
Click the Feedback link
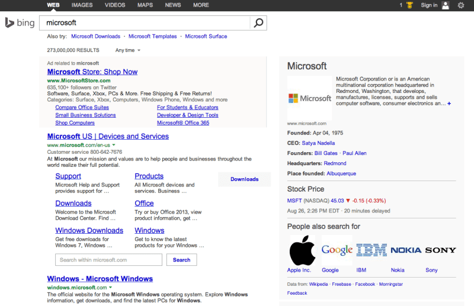pyautogui.click(x=297, y=293)
